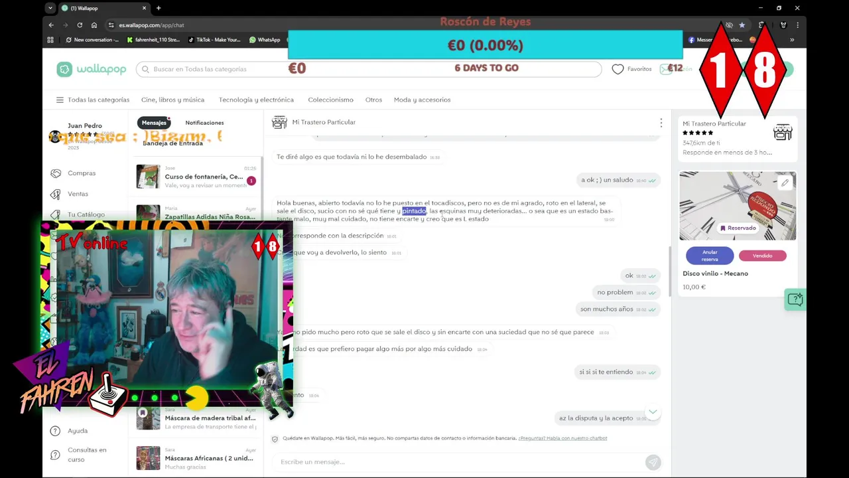Click '10,00 €' price text
The image size is (849, 478).
click(694, 287)
